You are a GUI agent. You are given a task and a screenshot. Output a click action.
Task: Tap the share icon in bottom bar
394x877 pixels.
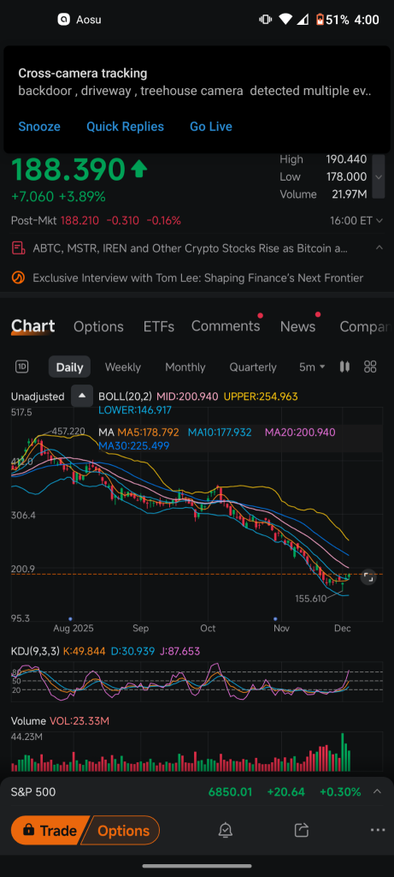(x=302, y=830)
